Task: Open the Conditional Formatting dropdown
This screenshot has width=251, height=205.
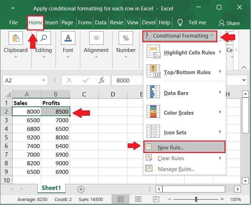Action: click(180, 36)
